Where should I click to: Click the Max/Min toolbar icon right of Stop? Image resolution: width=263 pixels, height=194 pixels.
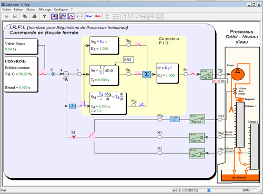click(x=107, y=16)
